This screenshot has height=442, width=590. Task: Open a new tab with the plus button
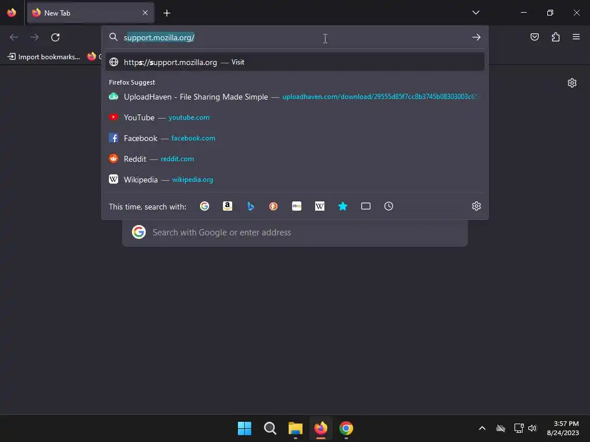[x=167, y=13]
